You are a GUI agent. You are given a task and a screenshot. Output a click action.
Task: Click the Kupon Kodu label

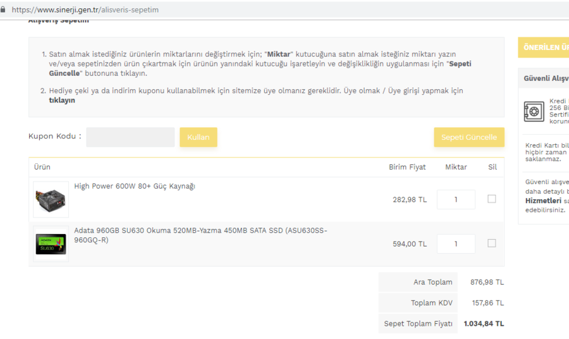tap(55, 136)
